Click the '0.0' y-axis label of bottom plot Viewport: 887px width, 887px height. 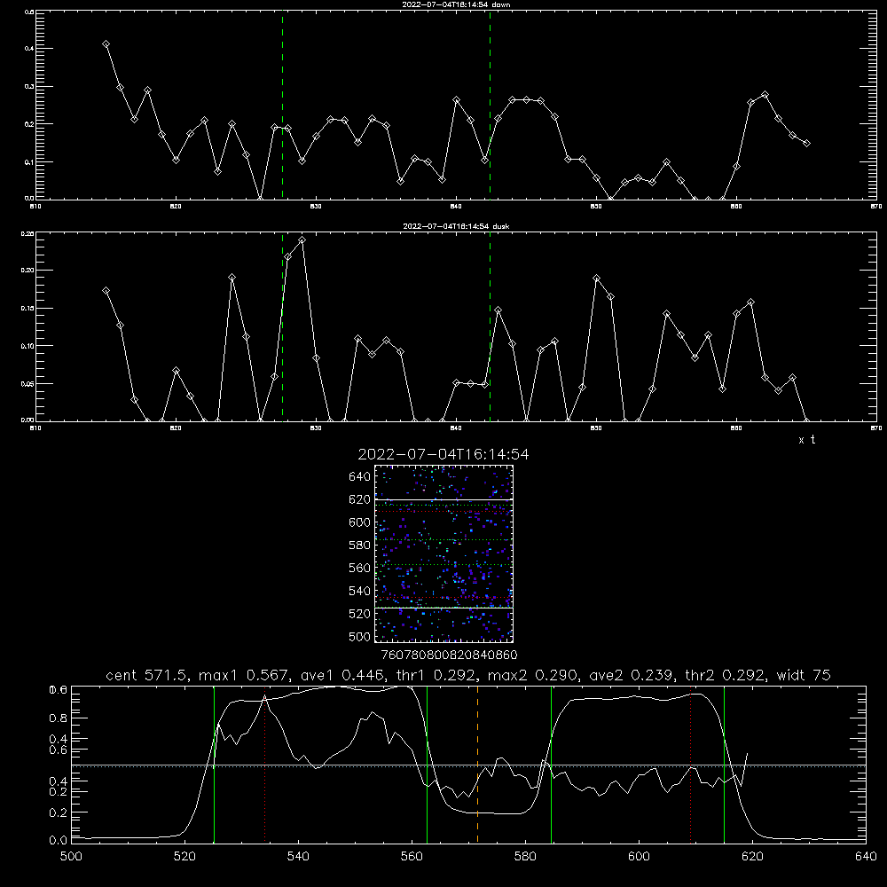pos(59,841)
